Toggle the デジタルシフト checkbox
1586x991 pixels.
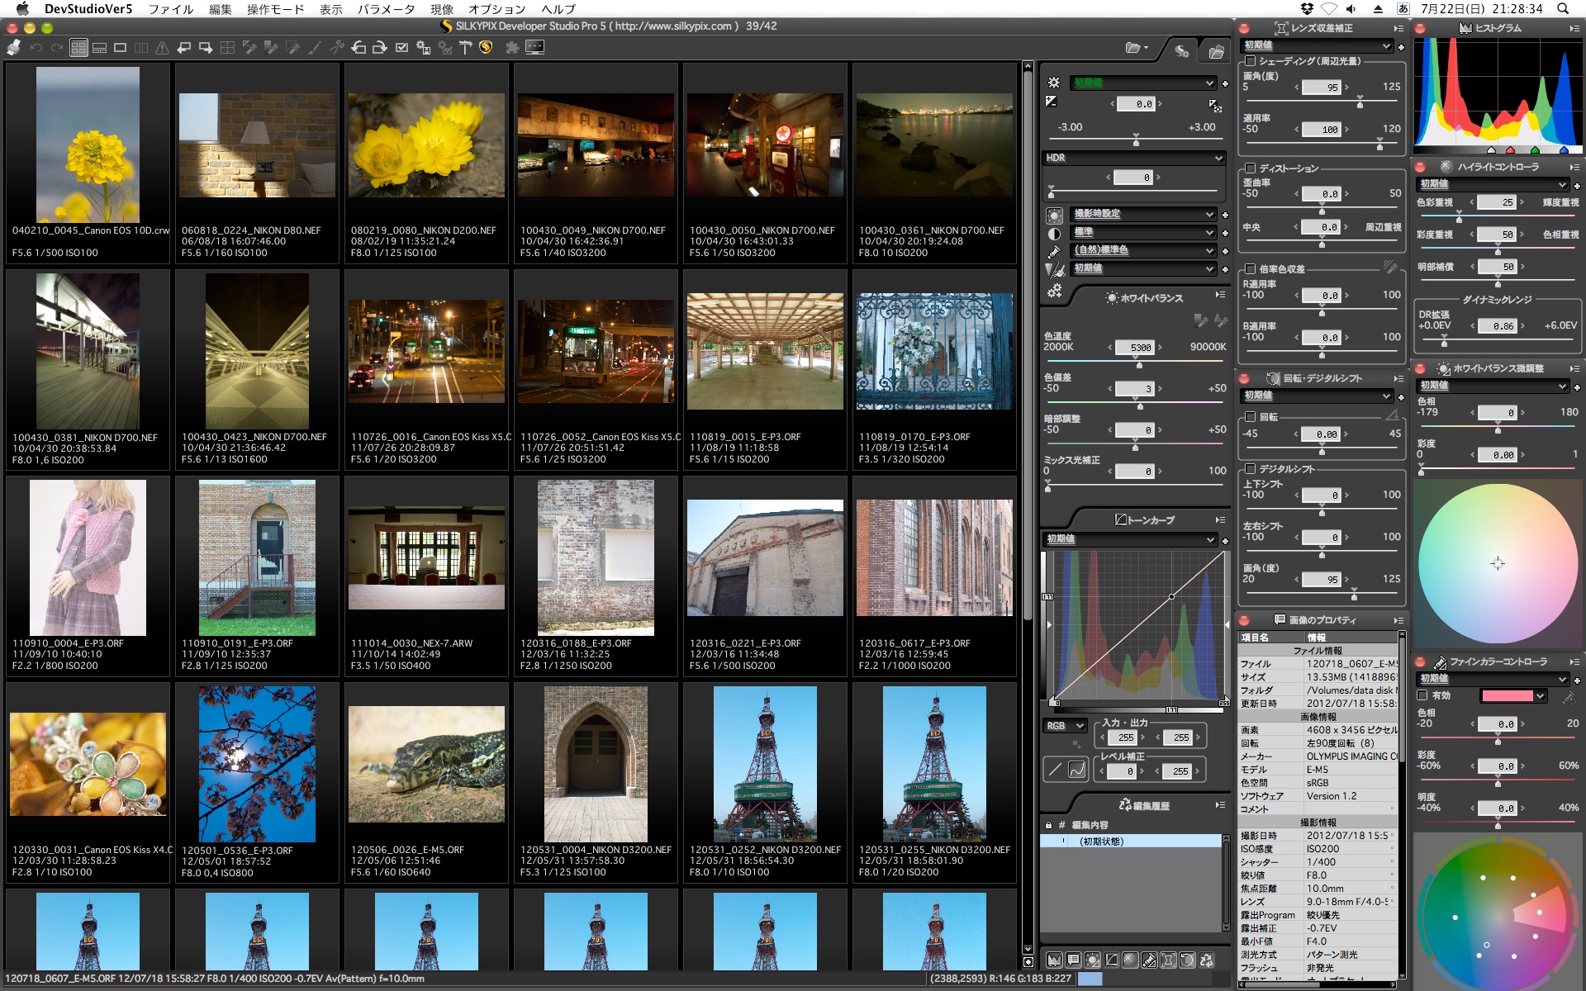(1251, 469)
